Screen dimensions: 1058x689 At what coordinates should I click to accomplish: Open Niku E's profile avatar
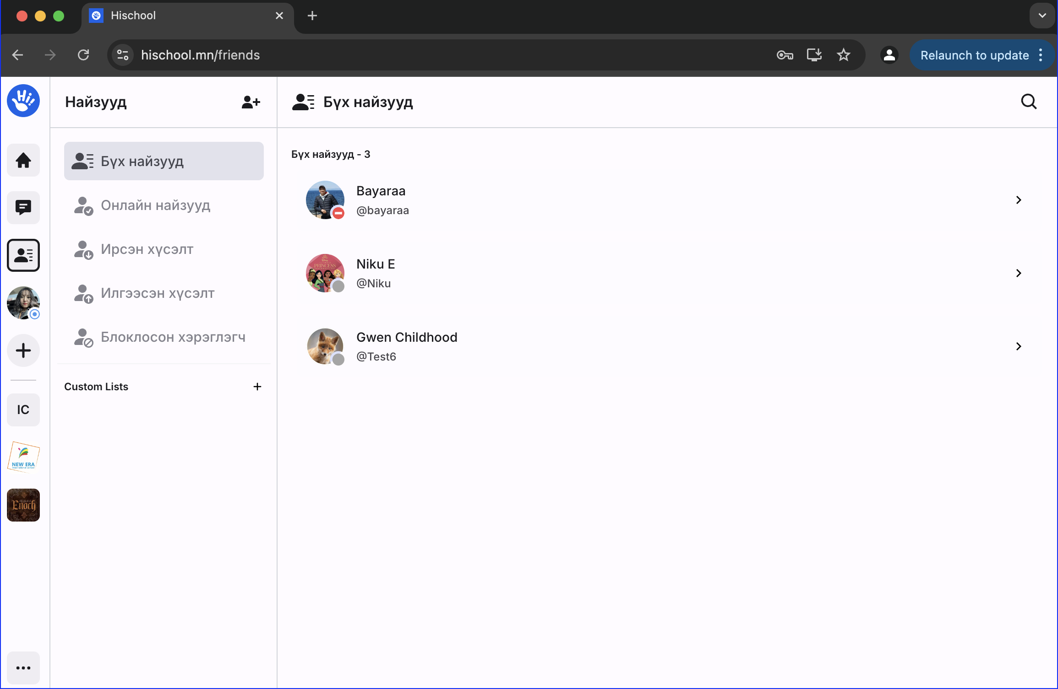[x=325, y=273]
